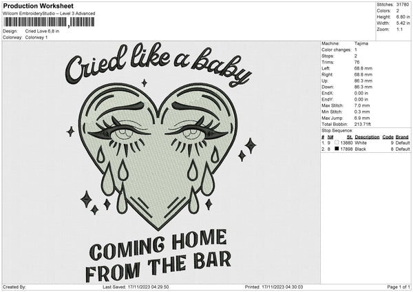413x292 pixels.
Task: Click the white color swatch in stop sequence
Action: tap(337, 143)
